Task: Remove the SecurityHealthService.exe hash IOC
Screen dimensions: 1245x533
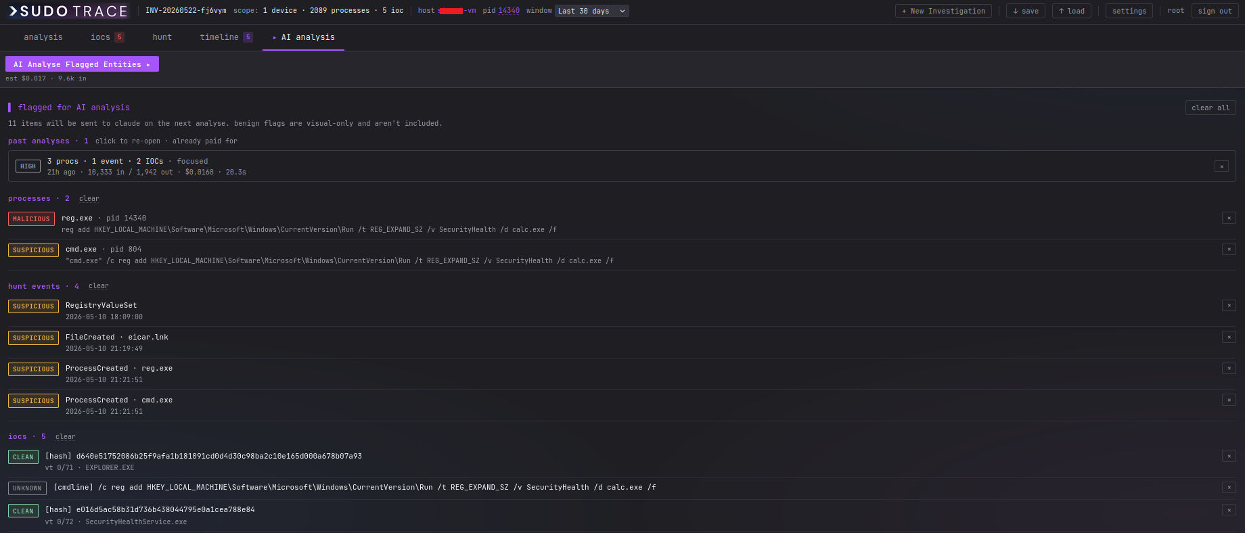Action: click(x=1229, y=510)
